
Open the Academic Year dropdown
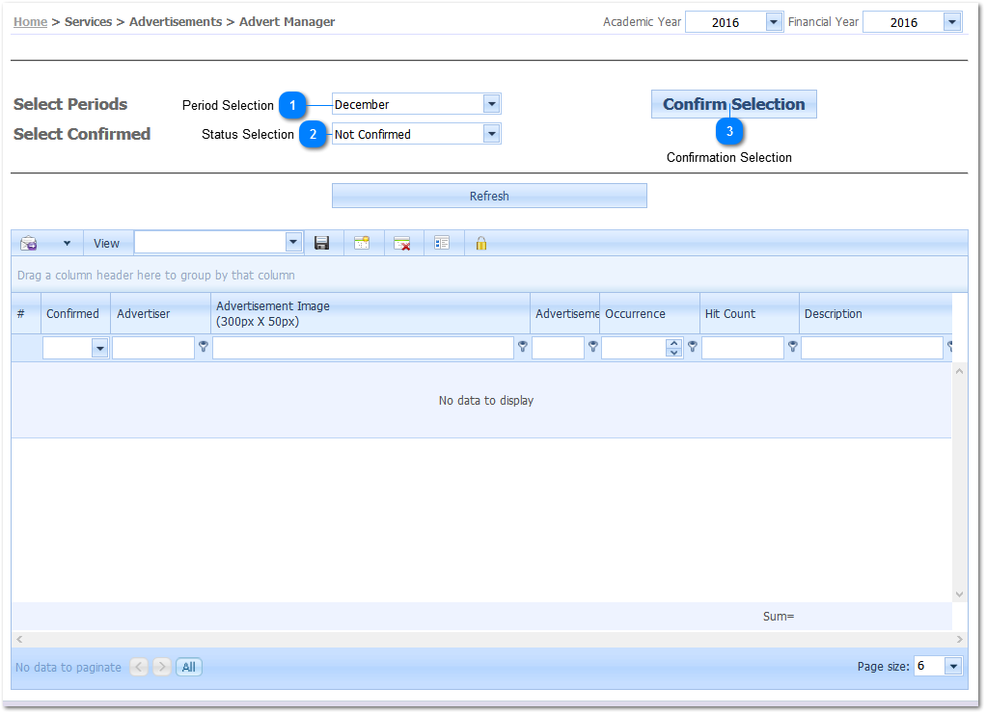tap(773, 22)
